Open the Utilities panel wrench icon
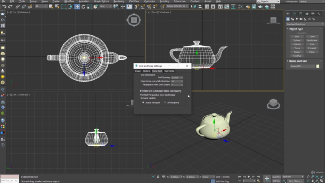 [x=319, y=14]
